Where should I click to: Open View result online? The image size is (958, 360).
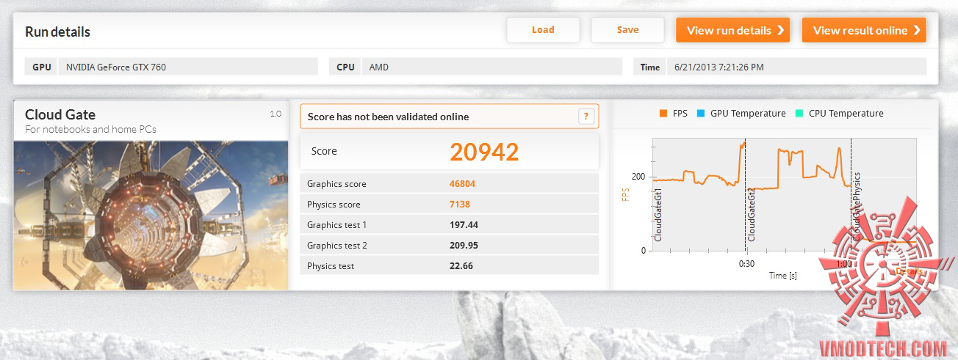864,30
